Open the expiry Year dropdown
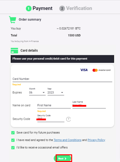 pyautogui.click(x=56, y=93)
